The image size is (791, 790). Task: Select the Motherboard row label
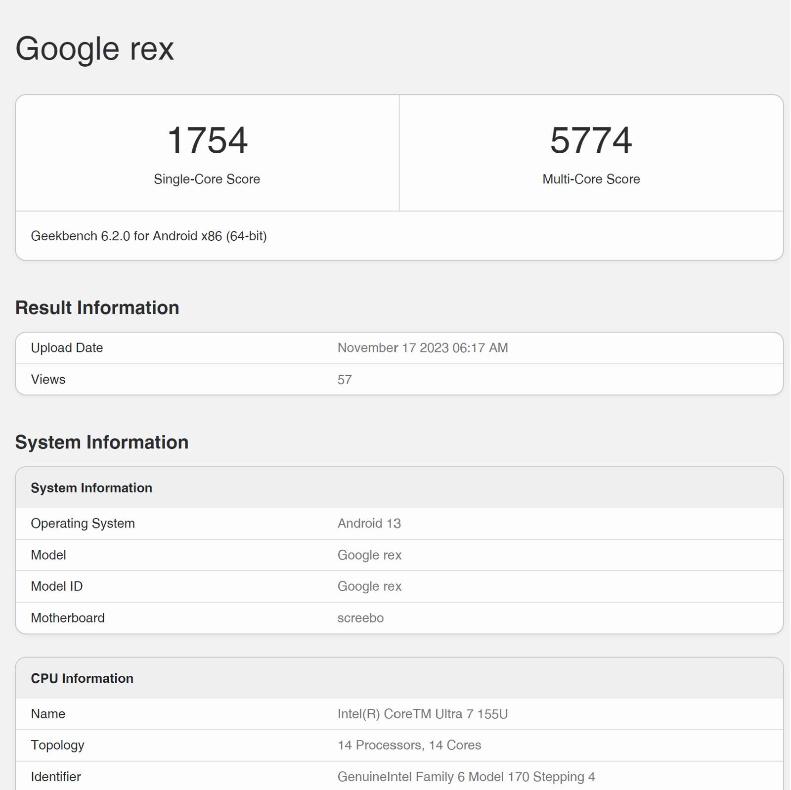coord(68,618)
